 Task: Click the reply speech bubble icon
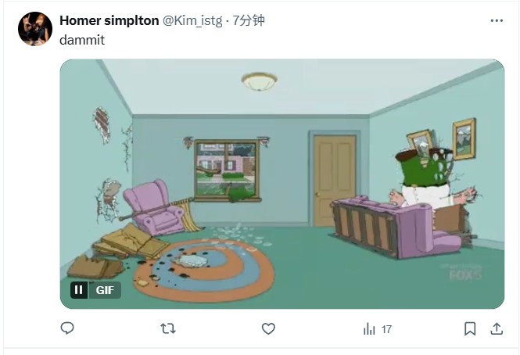[67, 329]
